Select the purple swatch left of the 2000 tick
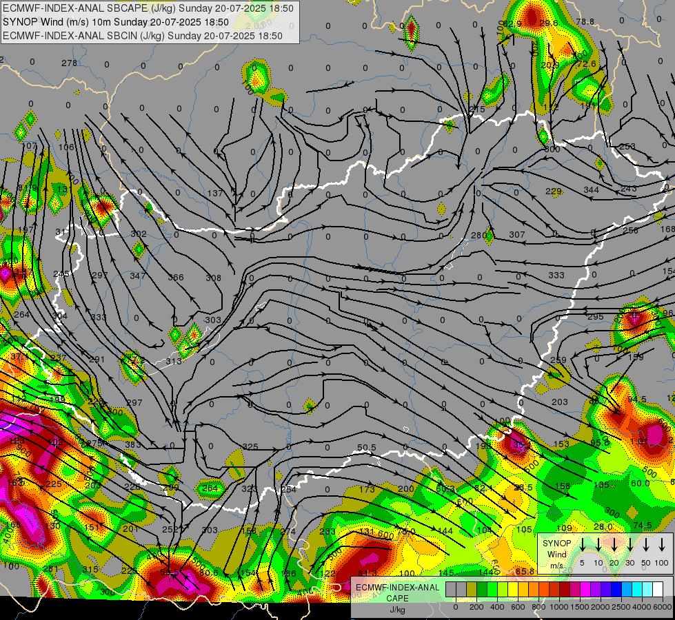The width and height of the screenshot is (675, 620). click(x=596, y=590)
